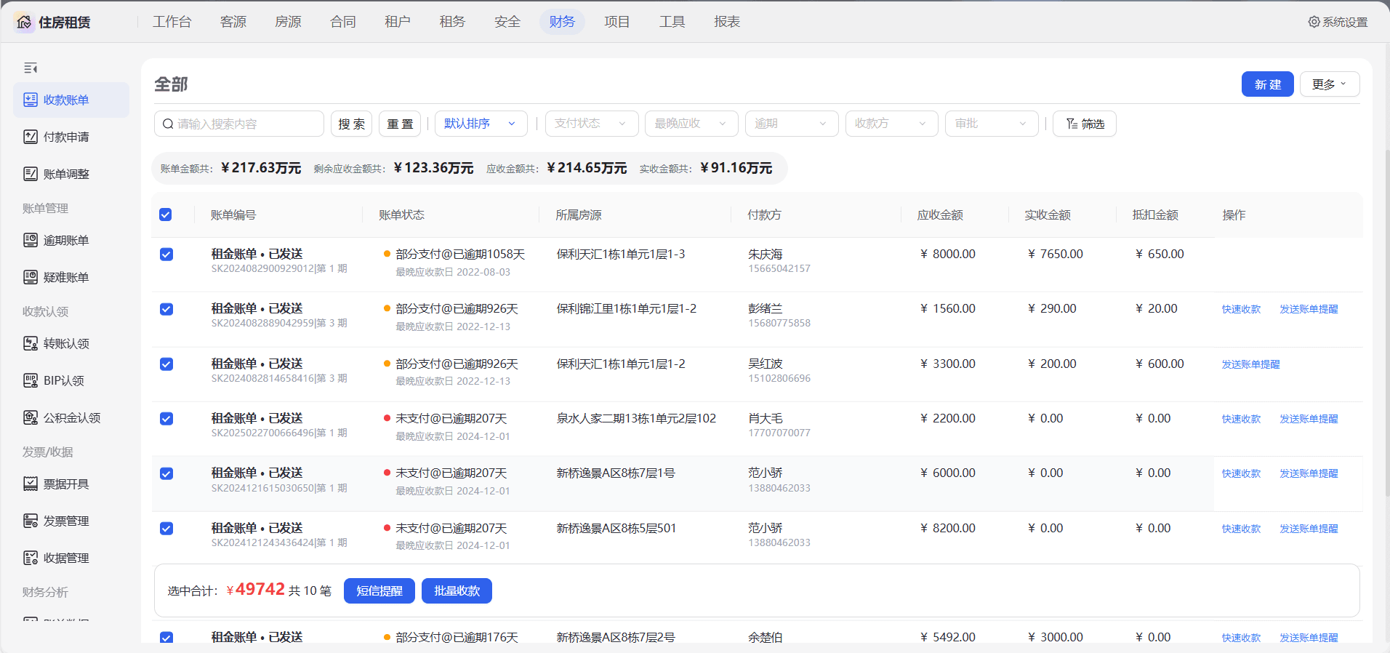Click the 新建 button
The image size is (1390, 653).
(x=1267, y=84)
